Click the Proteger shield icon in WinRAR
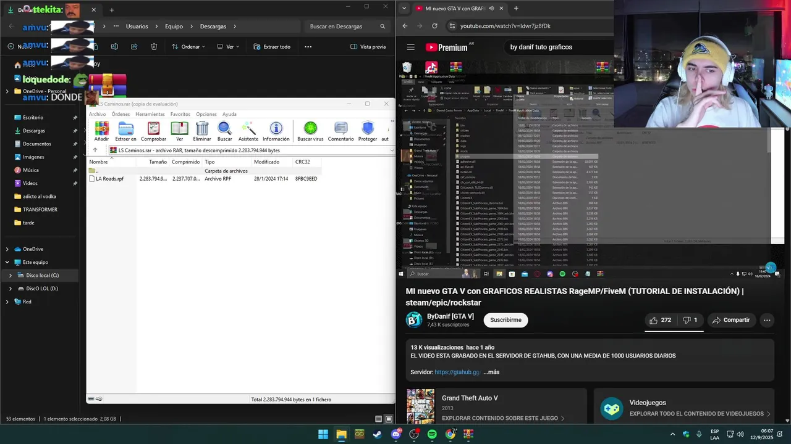 click(368, 131)
